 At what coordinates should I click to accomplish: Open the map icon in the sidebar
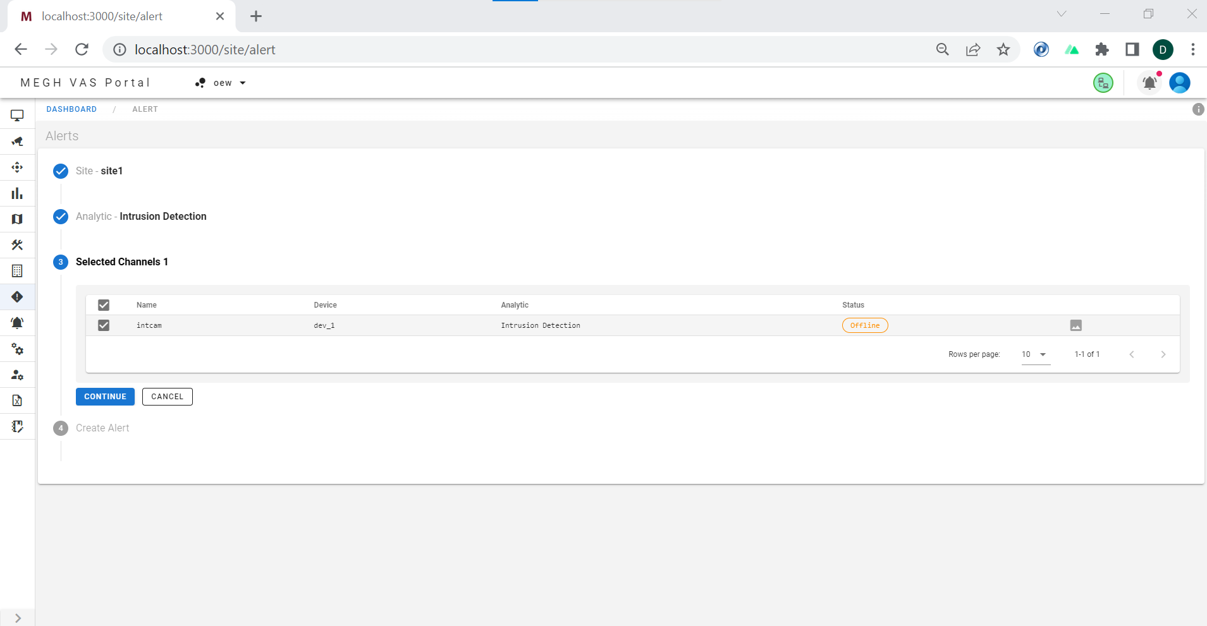pos(17,219)
